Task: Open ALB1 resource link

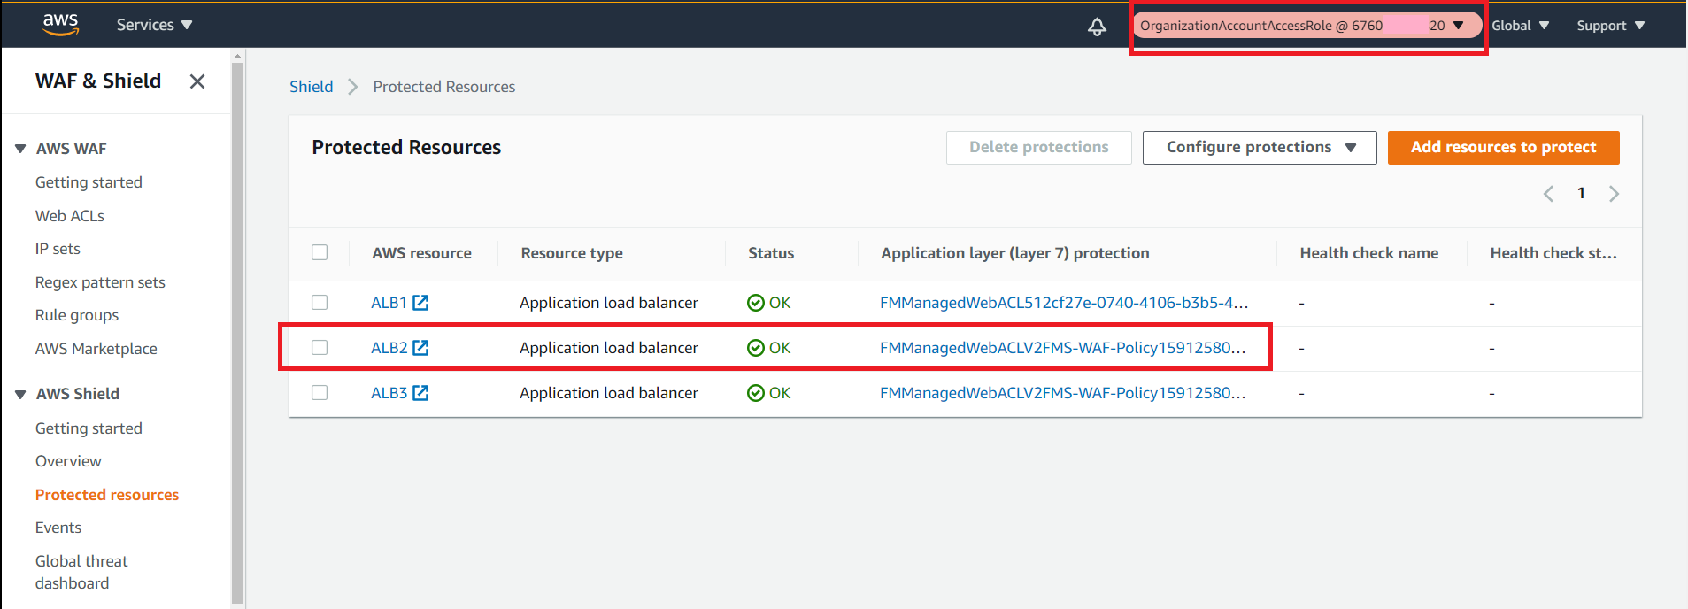Action: (389, 303)
